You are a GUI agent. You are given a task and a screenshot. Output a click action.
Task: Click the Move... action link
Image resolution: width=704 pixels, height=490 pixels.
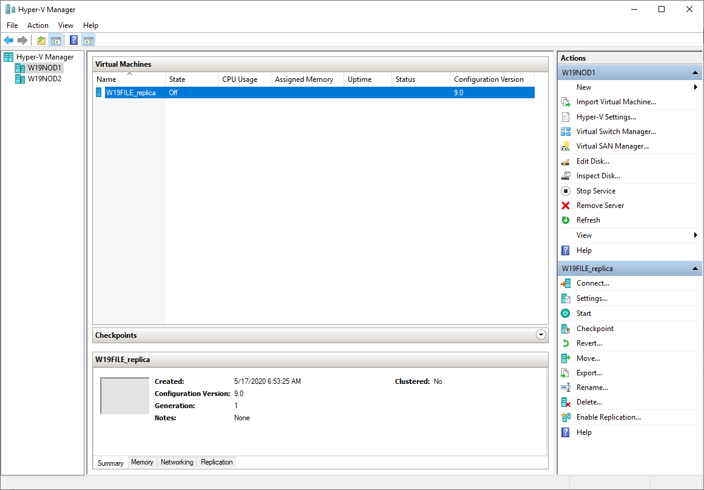coord(588,358)
